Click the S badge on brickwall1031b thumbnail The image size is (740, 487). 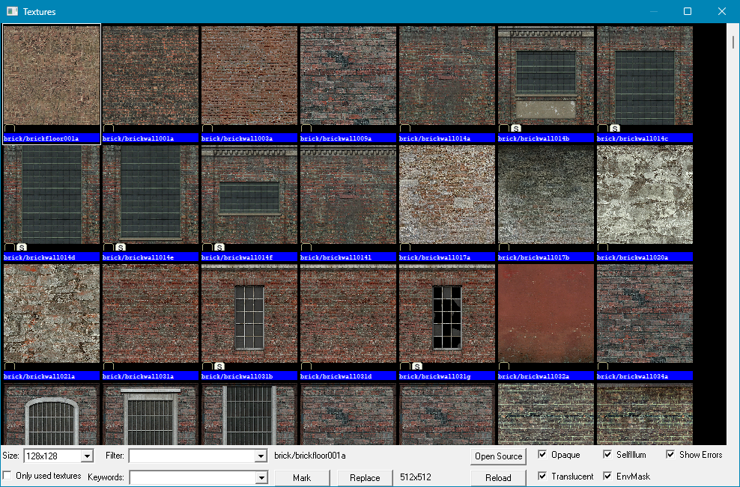219,365
